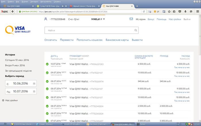Open the messages envelope icon

coord(131,19)
